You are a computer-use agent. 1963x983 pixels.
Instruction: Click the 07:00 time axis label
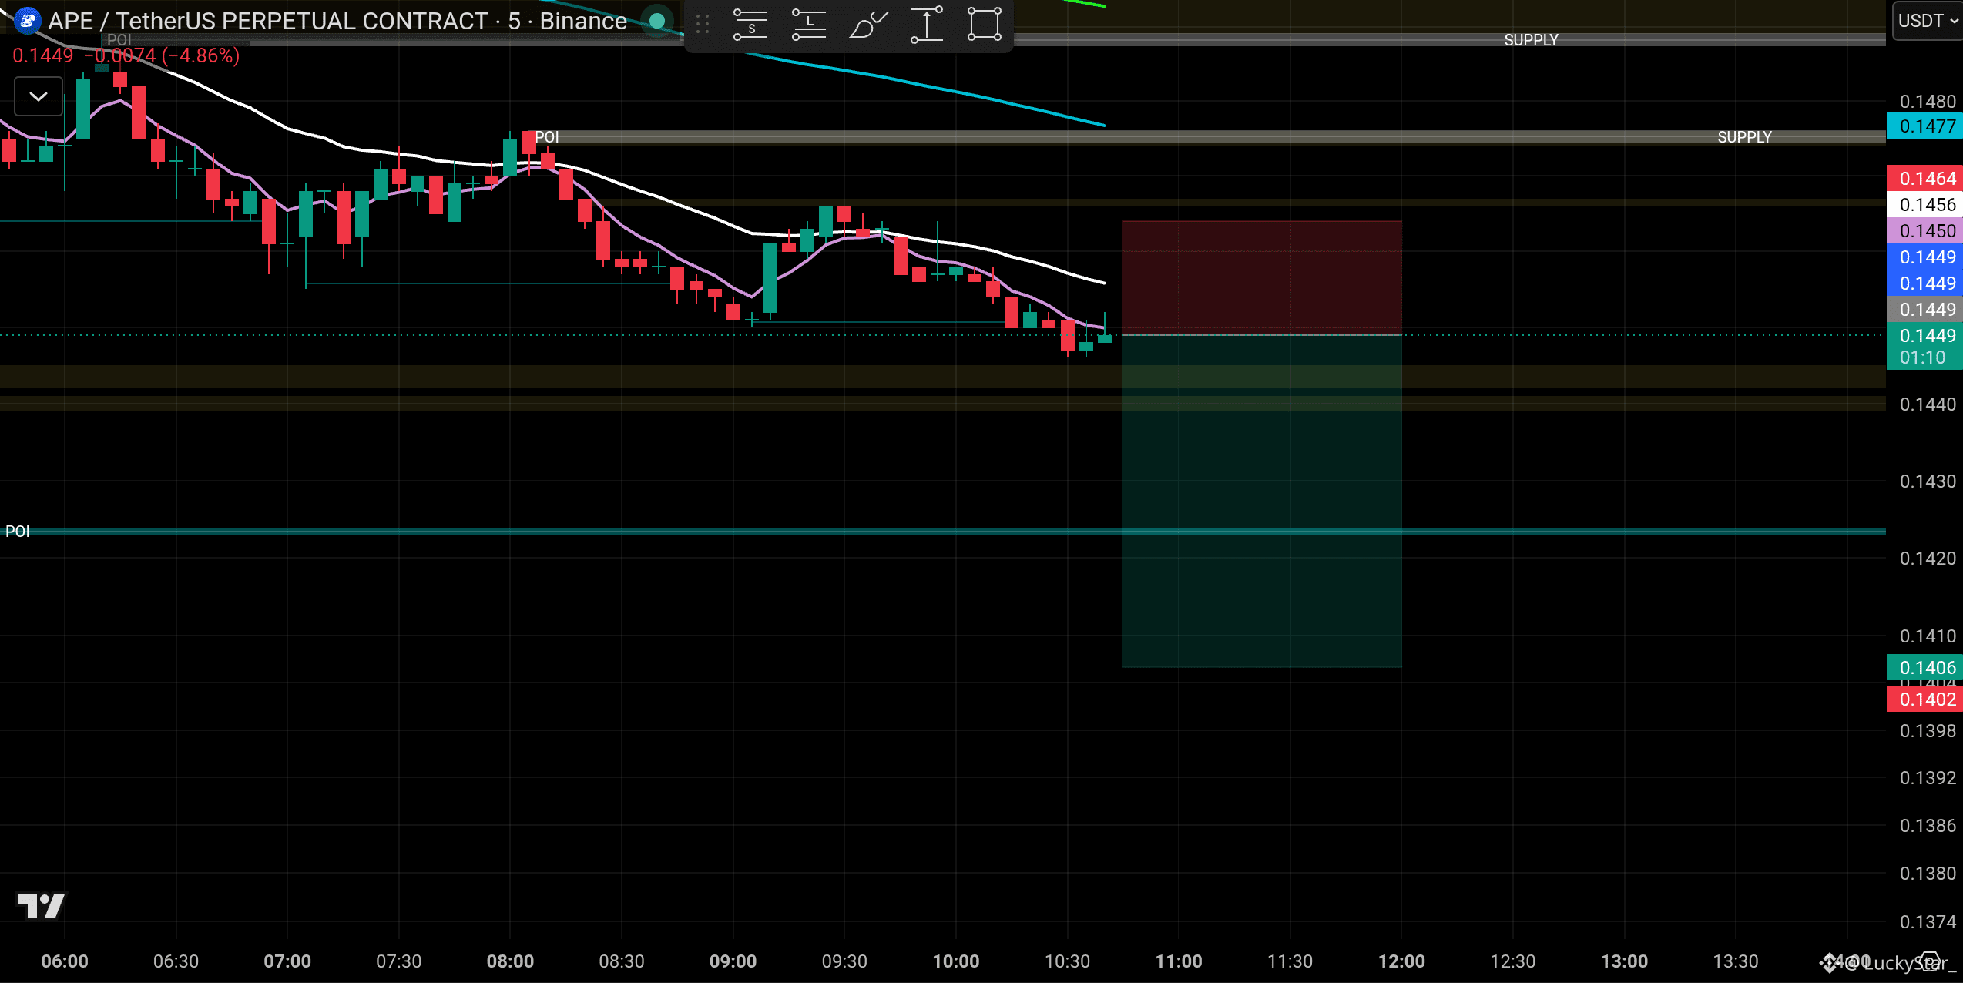(x=287, y=961)
